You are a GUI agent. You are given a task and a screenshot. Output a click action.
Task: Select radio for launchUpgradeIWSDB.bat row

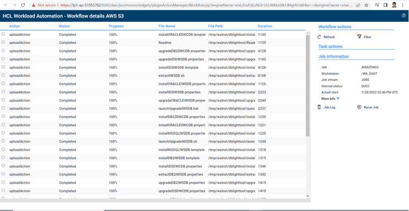click(3, 108)
